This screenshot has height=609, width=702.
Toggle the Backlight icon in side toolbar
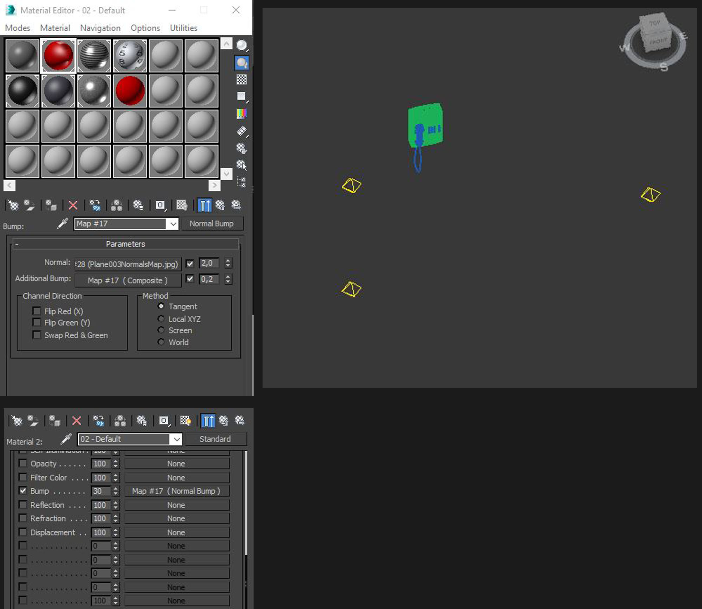(x=241, y=63)
